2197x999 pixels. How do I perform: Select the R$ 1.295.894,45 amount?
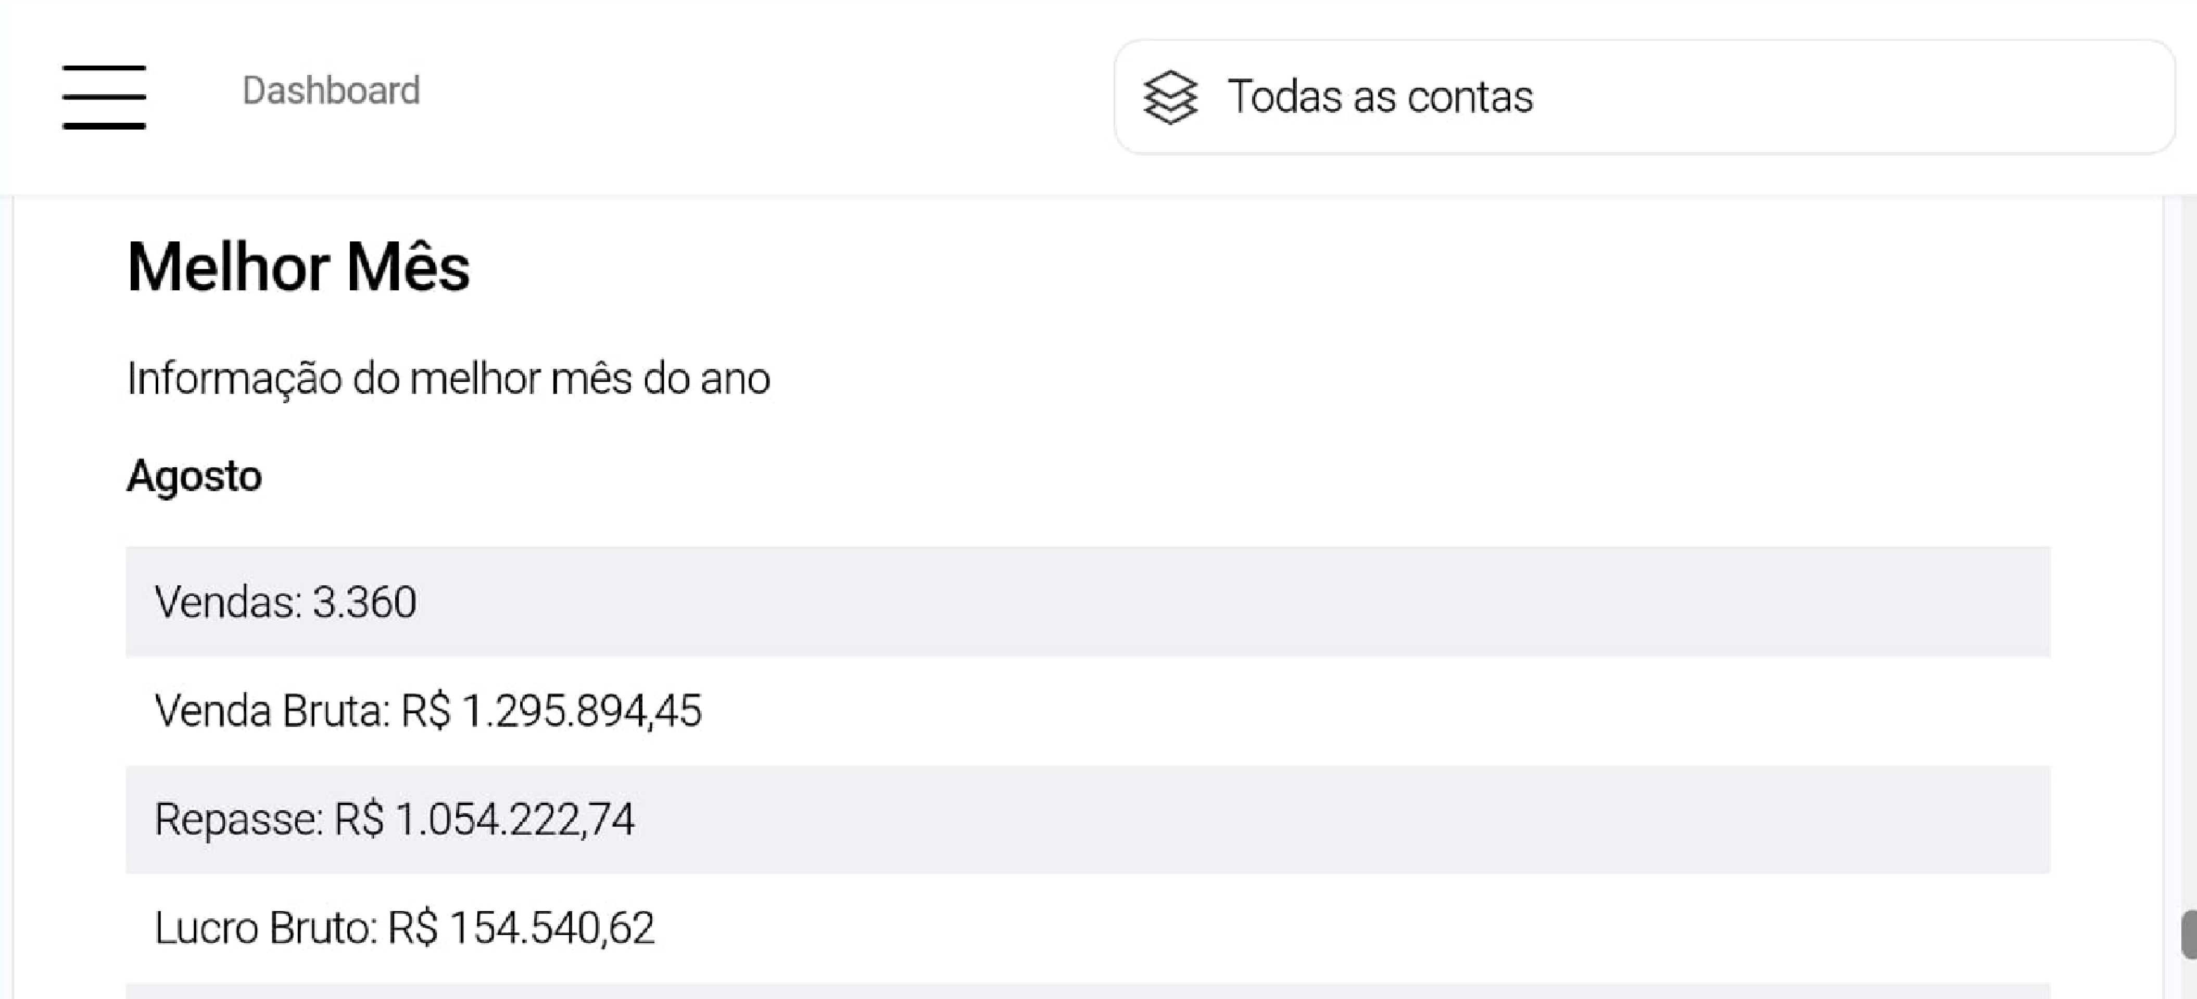click(x=552, y=711)
